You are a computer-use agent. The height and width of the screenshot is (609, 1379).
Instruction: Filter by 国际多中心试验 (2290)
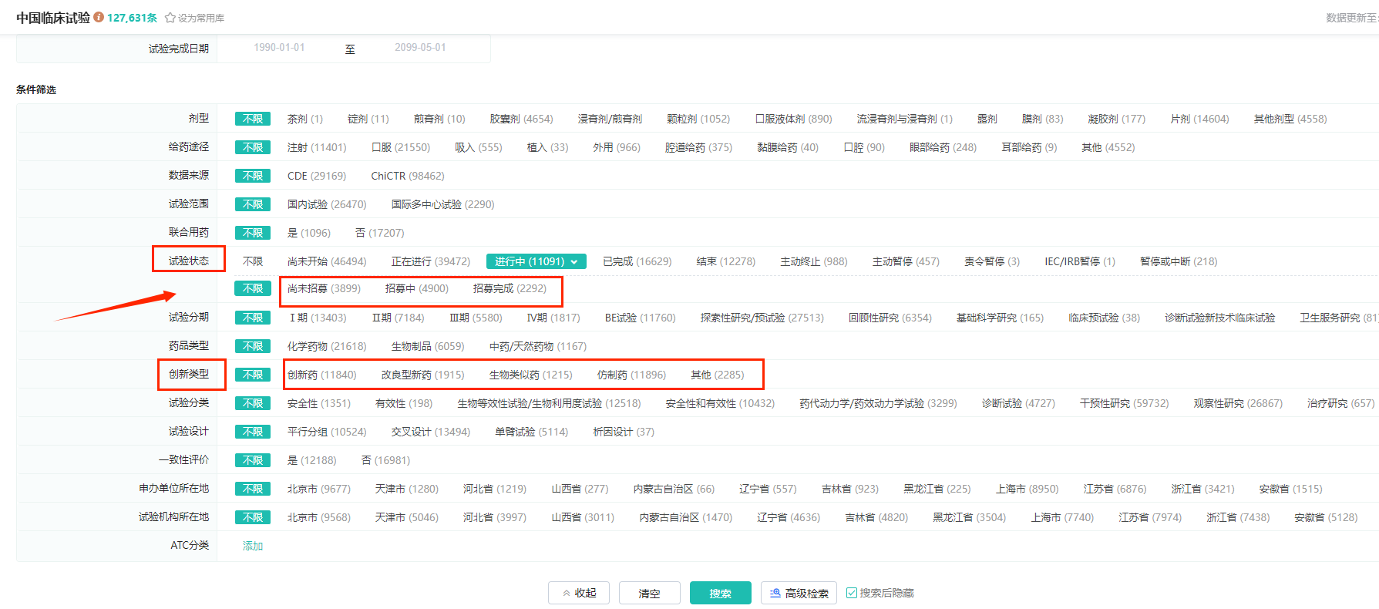click(442, 204)
